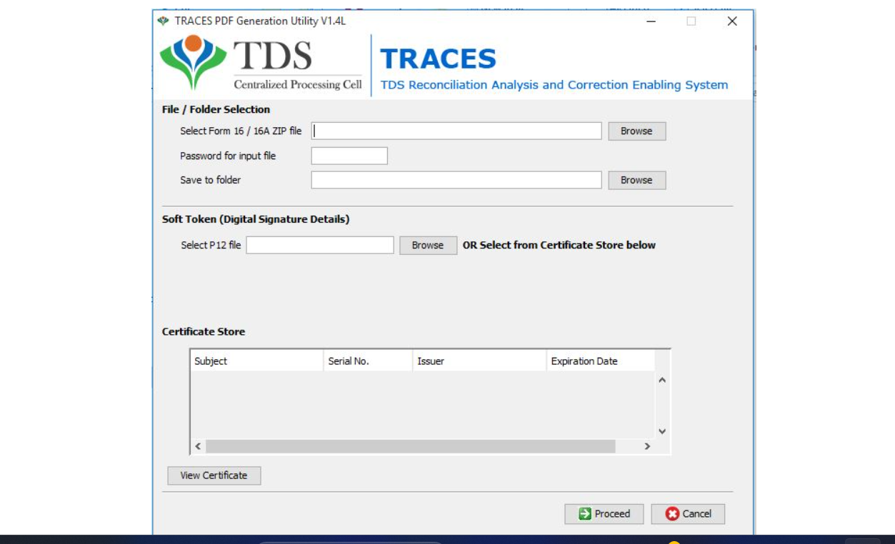This screenshot has width=895, height=544.
Task: Sort certificate store by Subject column
Action: tap(256, 361)
